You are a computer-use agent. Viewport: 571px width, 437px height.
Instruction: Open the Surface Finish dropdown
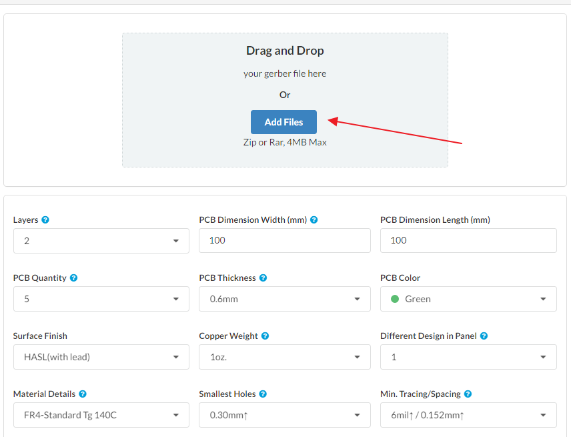pos(101,357)
